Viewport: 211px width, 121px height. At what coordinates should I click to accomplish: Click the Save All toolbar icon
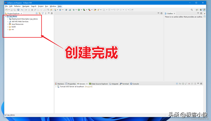pyautogui.click(x=15, y=10)
